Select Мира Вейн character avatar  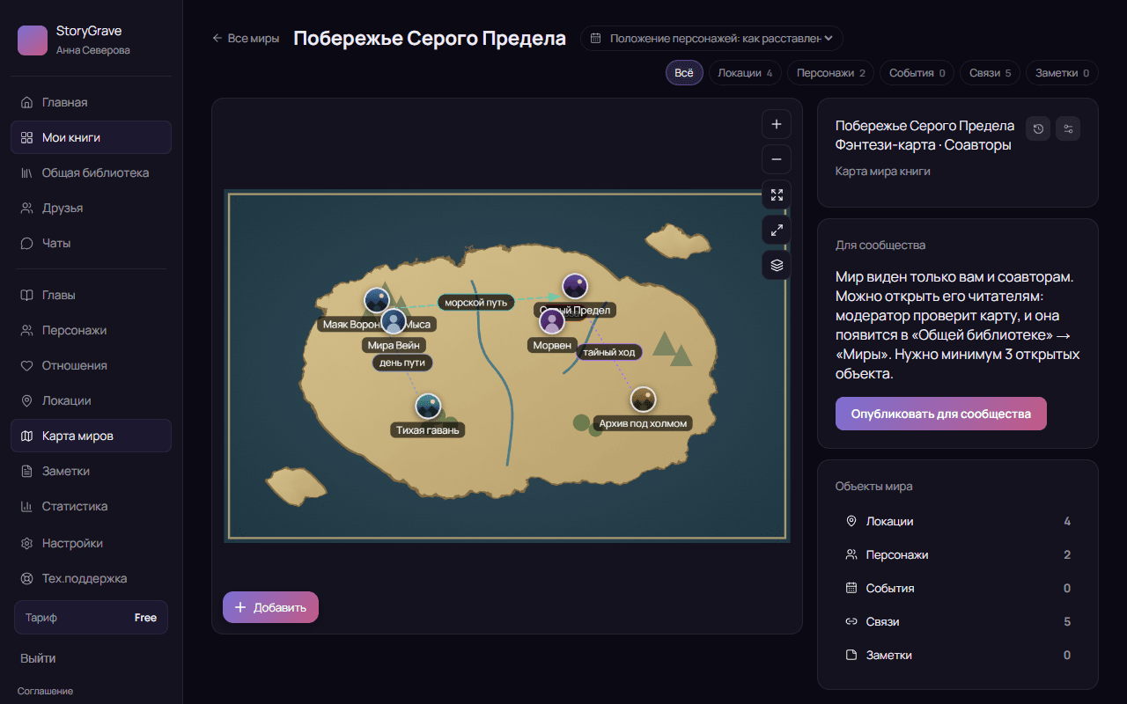pyautogui.click(x=394, y=322)
